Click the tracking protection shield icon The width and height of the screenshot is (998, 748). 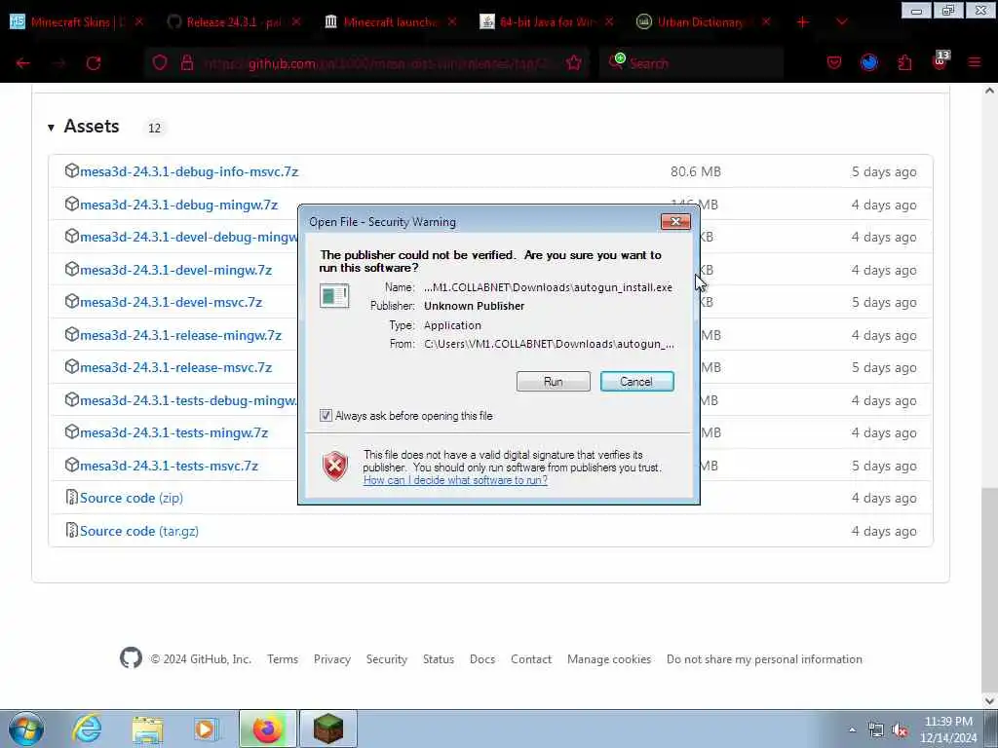click(160, 63)
